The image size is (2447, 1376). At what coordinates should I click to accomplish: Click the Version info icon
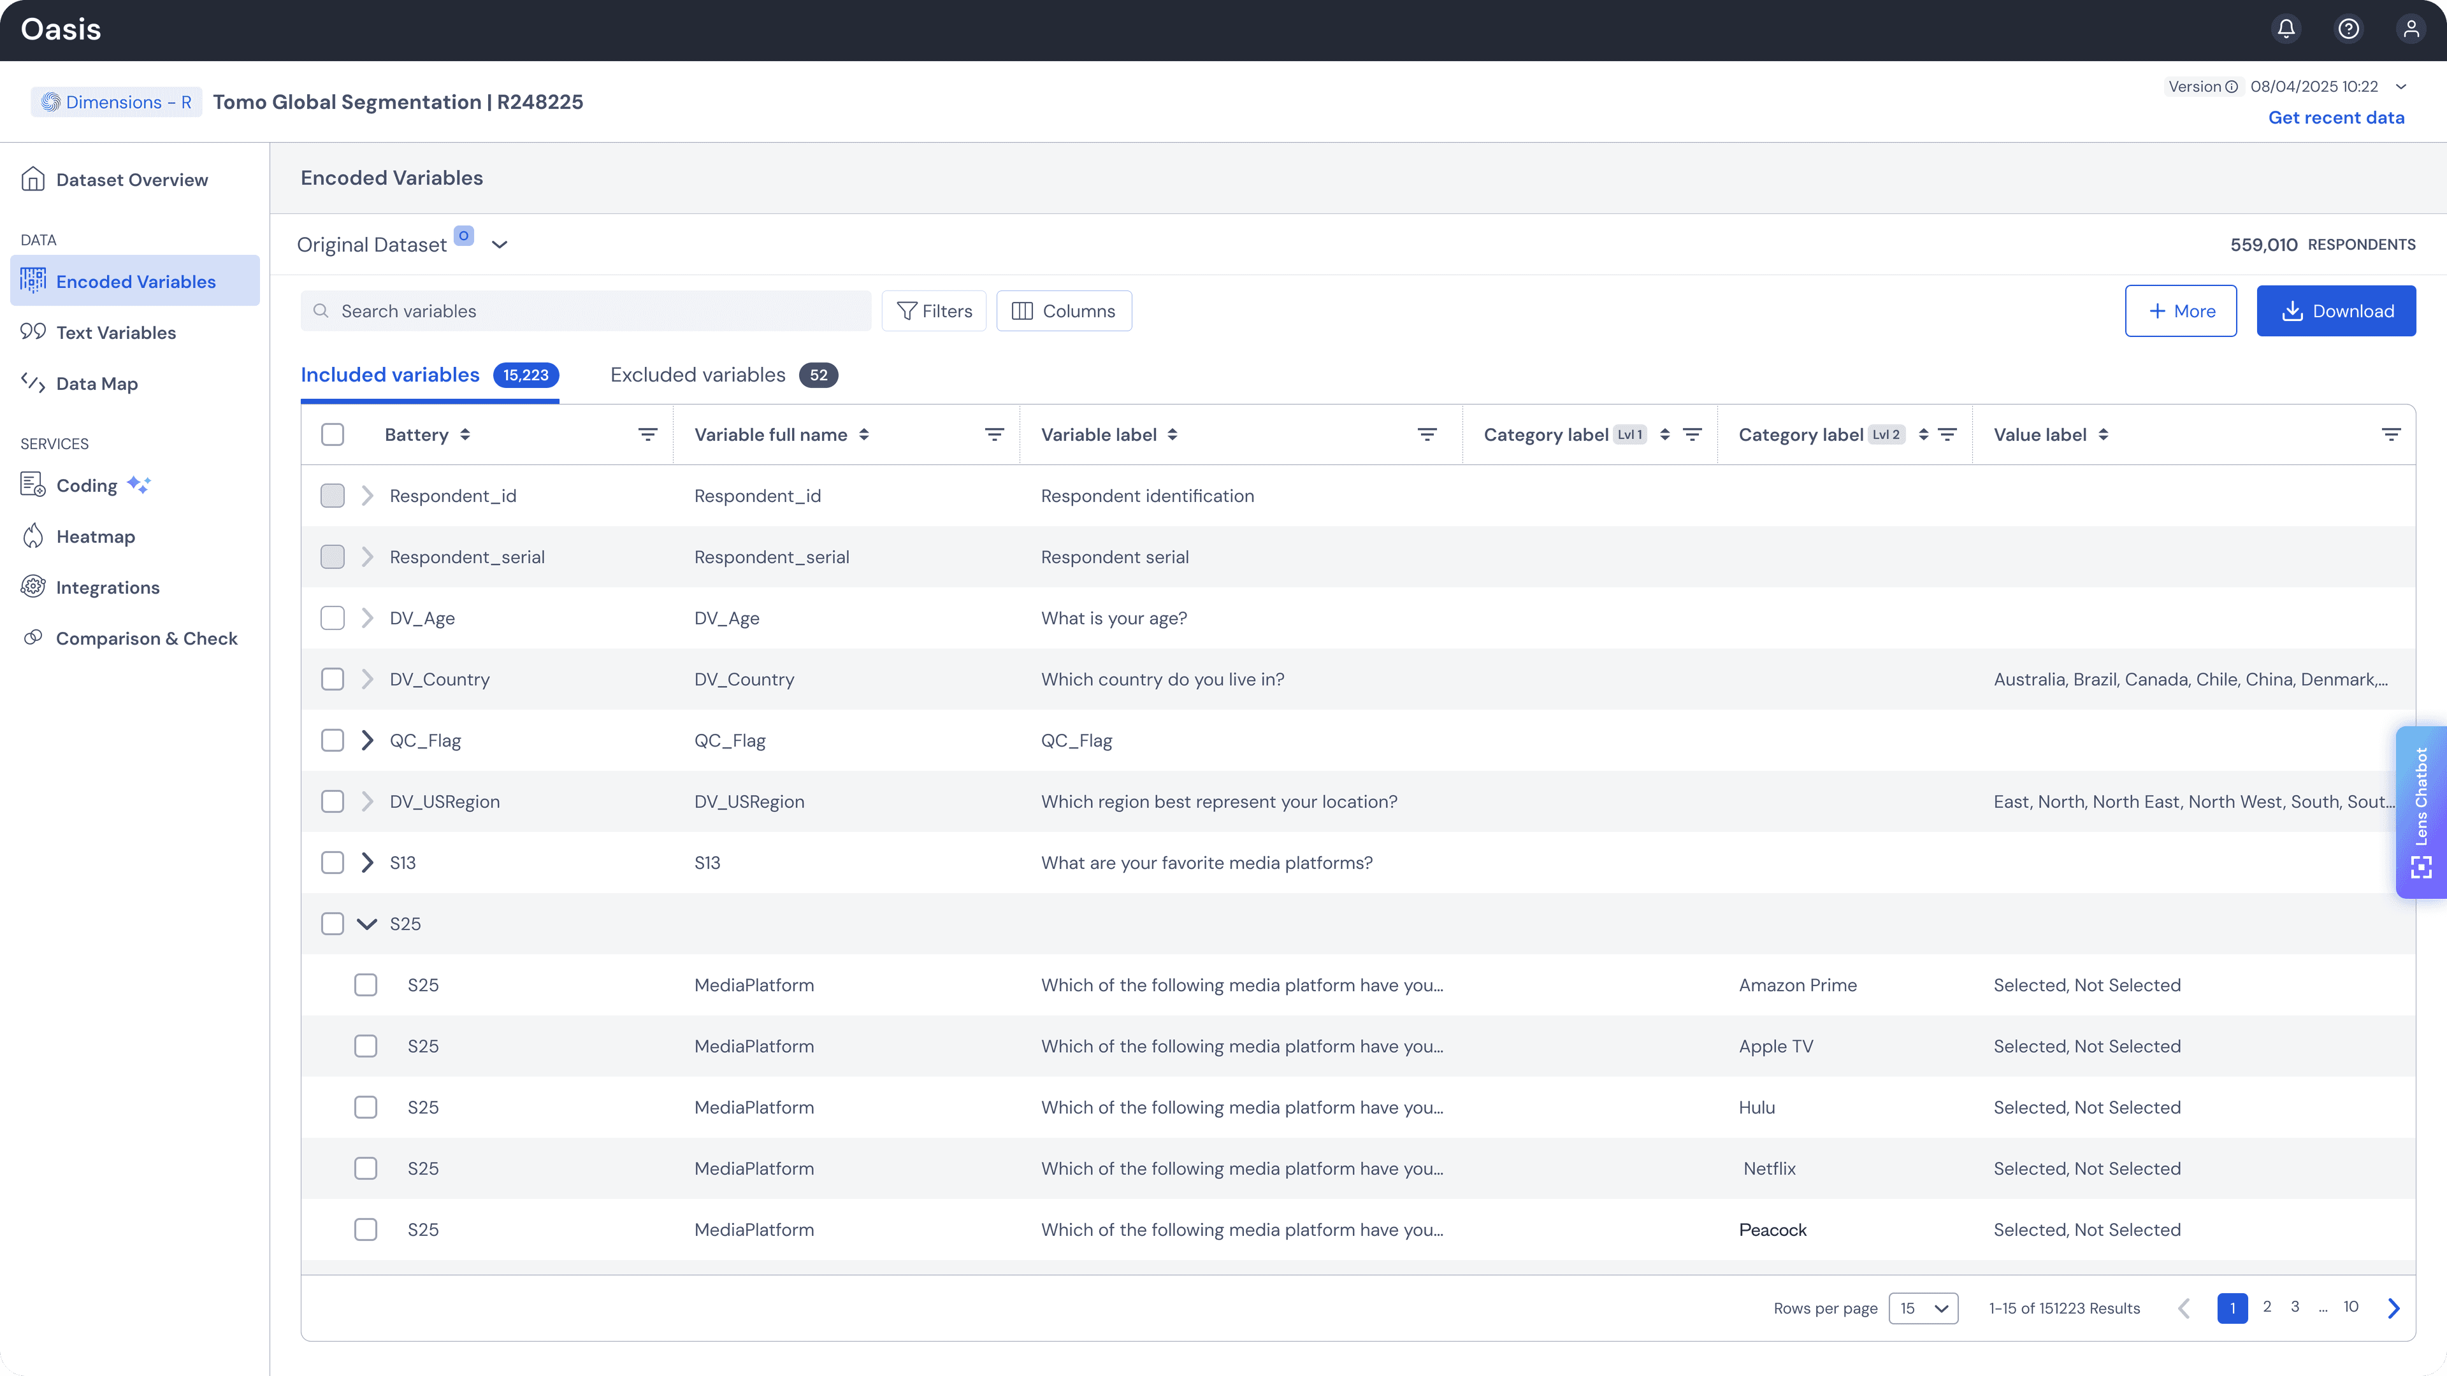[2232, 87]
